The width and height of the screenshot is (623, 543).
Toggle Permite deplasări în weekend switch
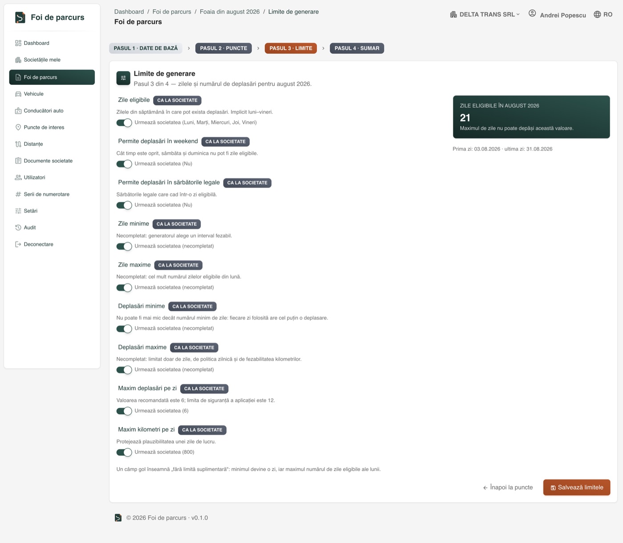[x=124, y=164]
